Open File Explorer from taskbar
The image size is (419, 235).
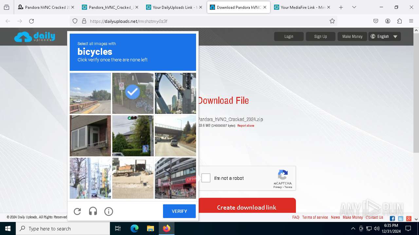[x=150, y=228]
